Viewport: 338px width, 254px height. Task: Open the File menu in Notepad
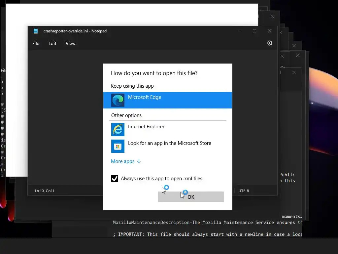pyautogui.click(x=36, y=43)
